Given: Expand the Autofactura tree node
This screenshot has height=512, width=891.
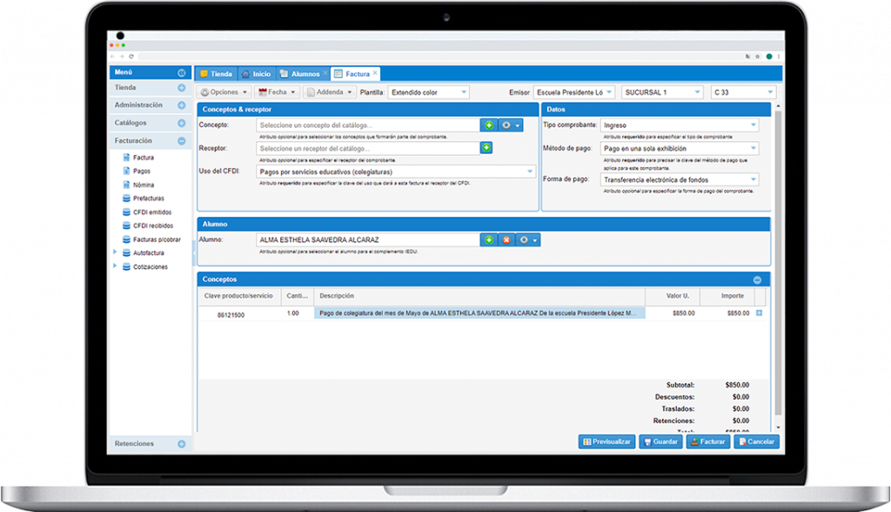Looking at the screenshot, I should [115, 253].
